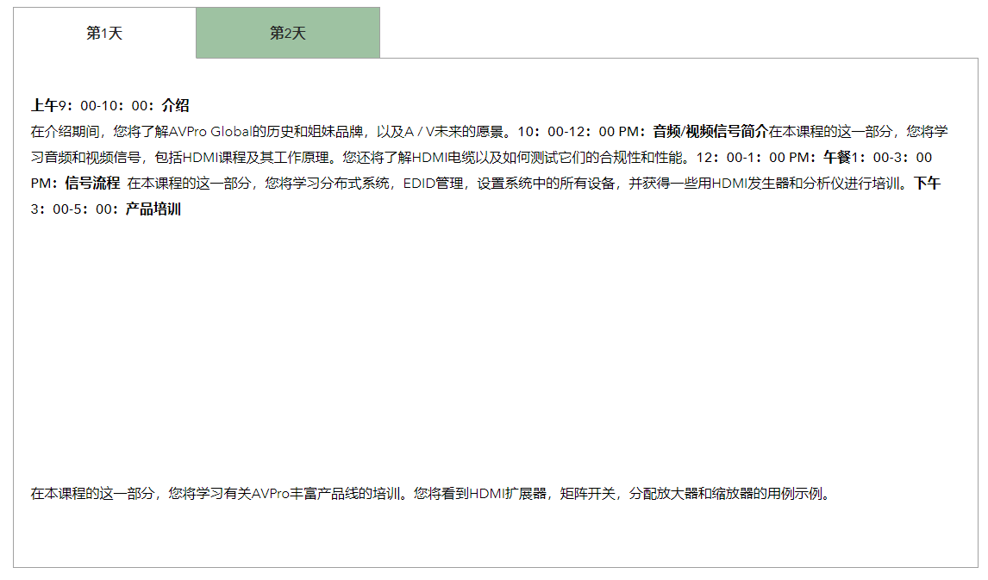Select the heading 上午9：00-10：00：介绍
Image resolution: width=988 pixels, height=580 pixels.
pos(110,105)
